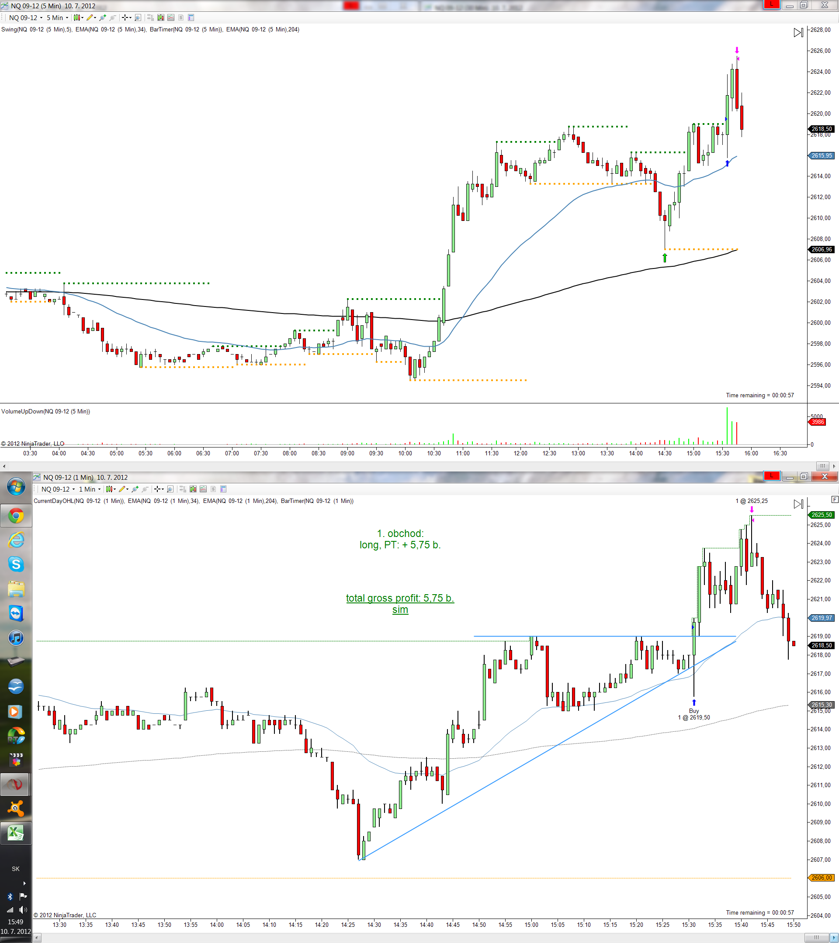
Task: Toggle cursor crosshair mode on 1 Min chart
Action: pyautogui.click(x=157, y=489)
